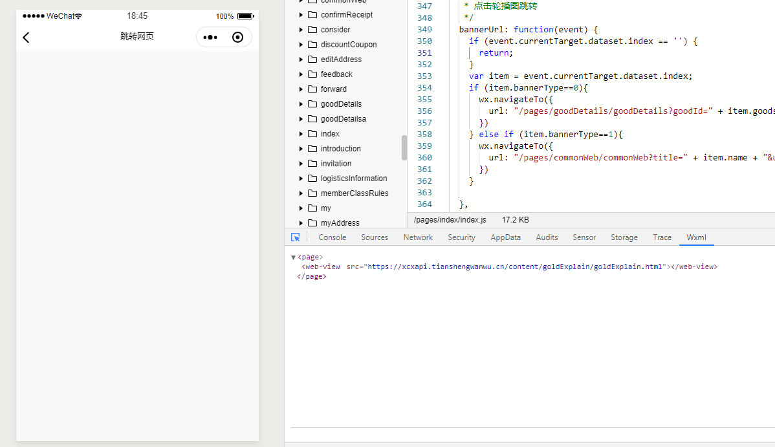The height and width of the screenshot is (447, 775).
Task: Collapse the page node in Wxml tree
Action: pos(293,257)
